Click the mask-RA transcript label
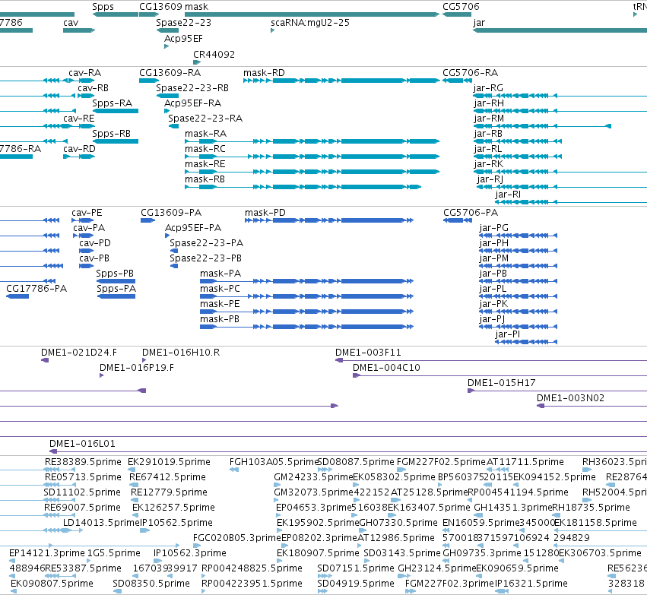This screenshot has height=595, width=647. pyautogui.click(x=205, y=134)
